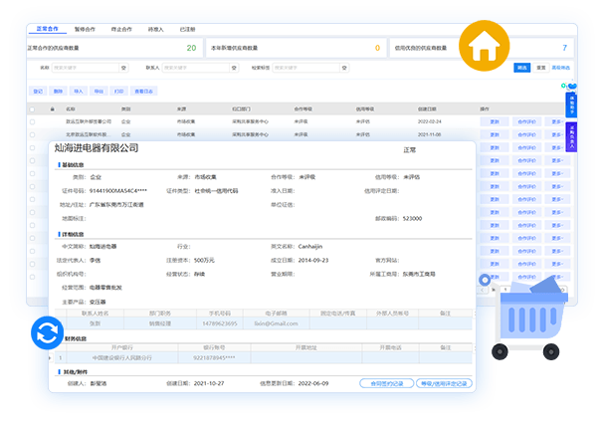Image resolution: width=602 pixels, height=426 pixels.
Task: Open the purple side tab below 采购助手
Action: 571,136
